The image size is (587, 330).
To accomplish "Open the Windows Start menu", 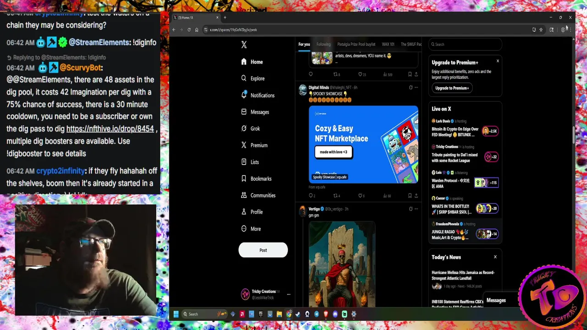I will [176, 314].
